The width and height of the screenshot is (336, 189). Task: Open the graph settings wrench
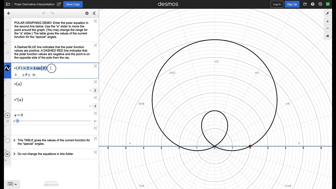(x=328, y=13)
